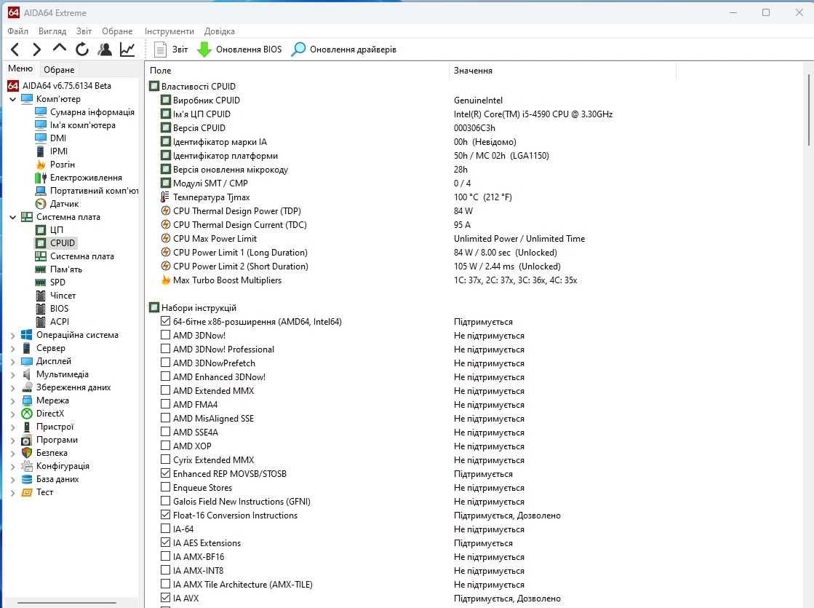Select the ACPI chip icon in the tree
Screen dimensions: 814x608
coord(41,322)
